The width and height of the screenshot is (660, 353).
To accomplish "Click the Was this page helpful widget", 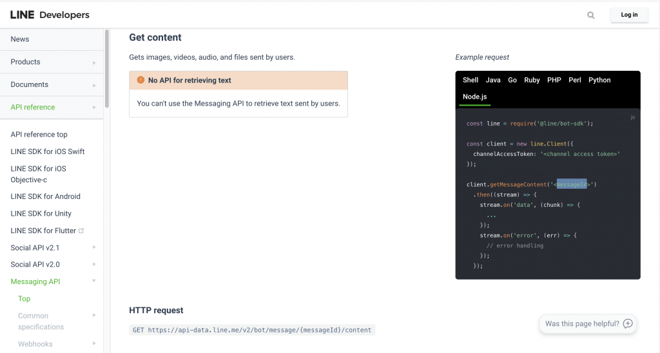I will pos(582,323).
